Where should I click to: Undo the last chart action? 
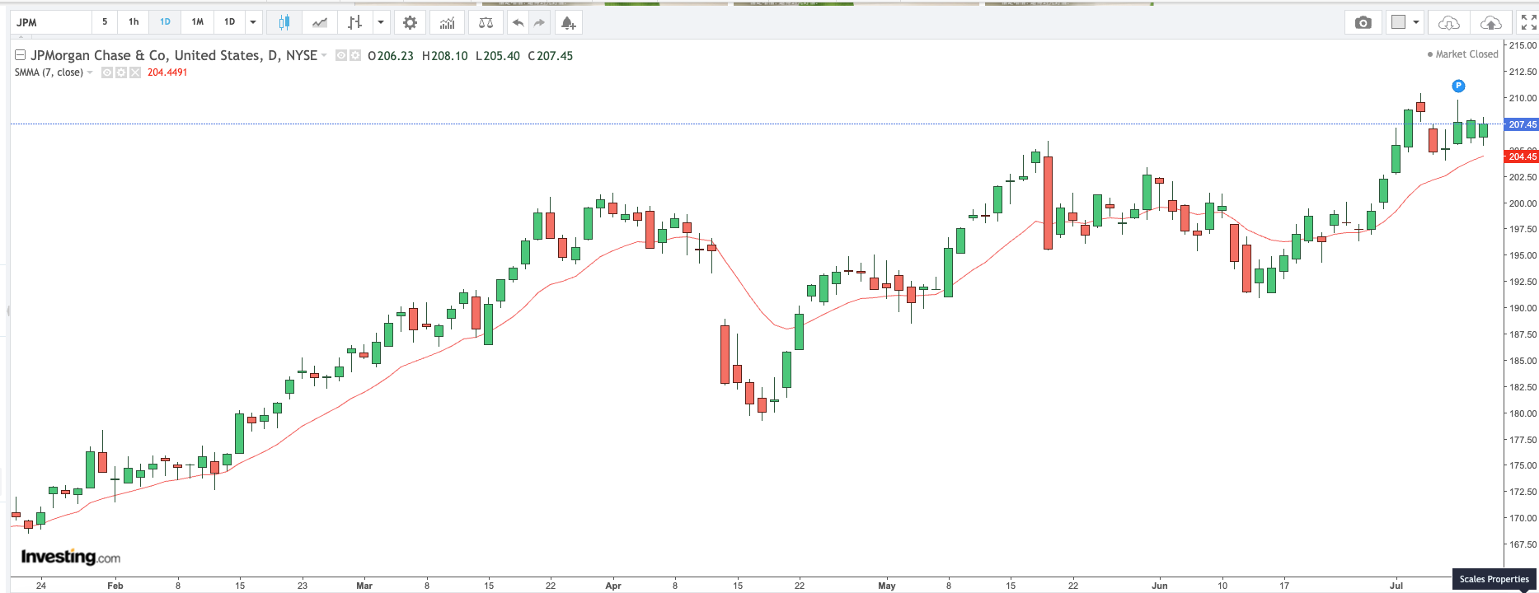pyautogui.click(x=518, y=22)
